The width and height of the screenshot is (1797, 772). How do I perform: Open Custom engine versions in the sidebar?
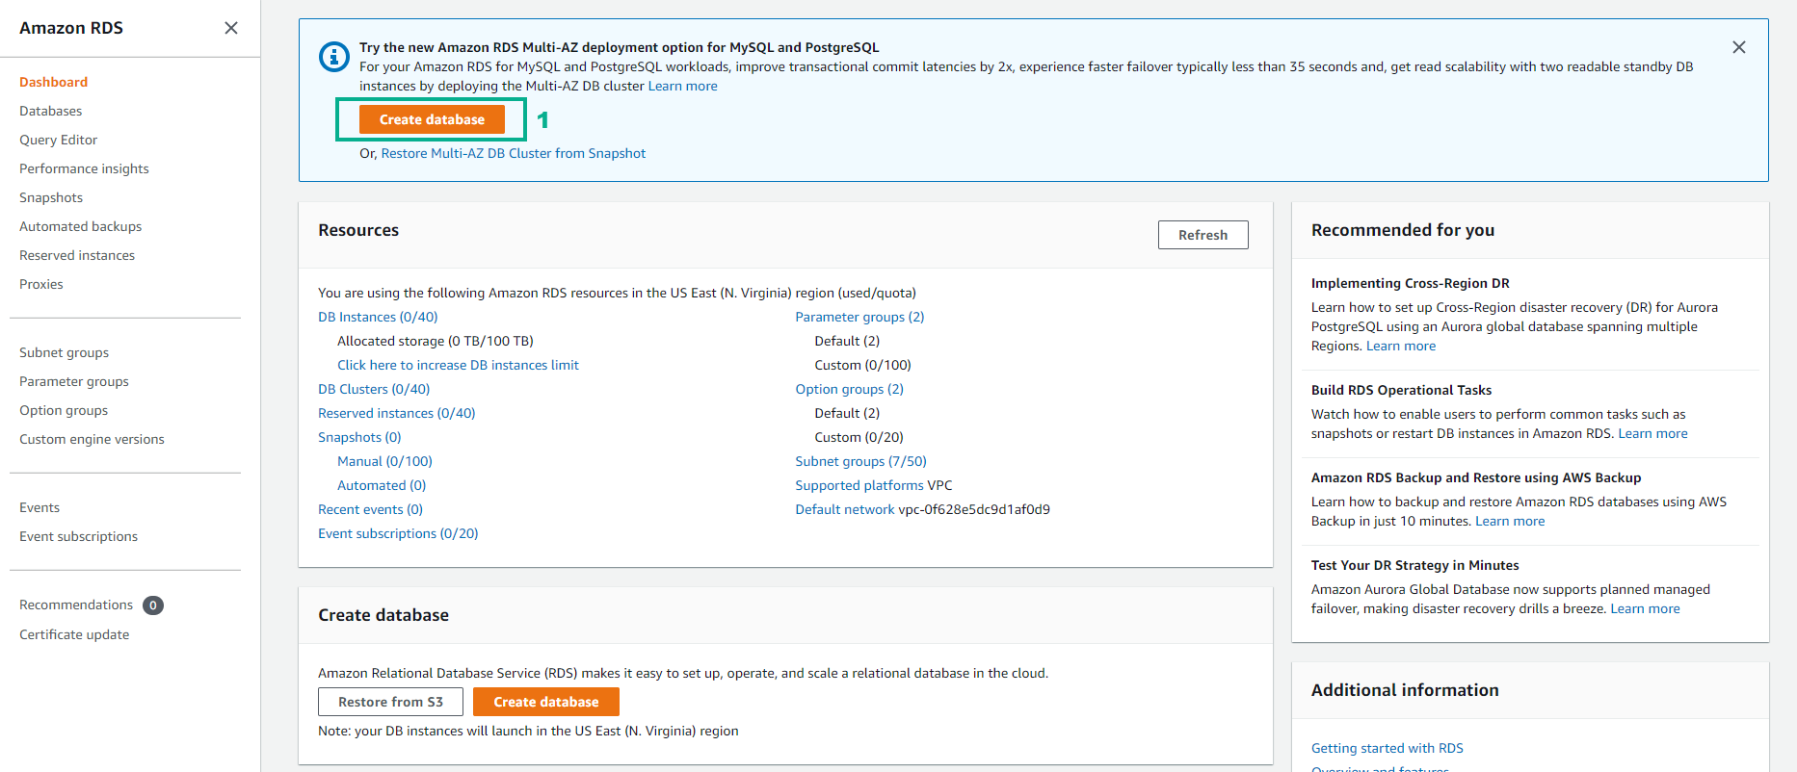click(x=92, y=439)
